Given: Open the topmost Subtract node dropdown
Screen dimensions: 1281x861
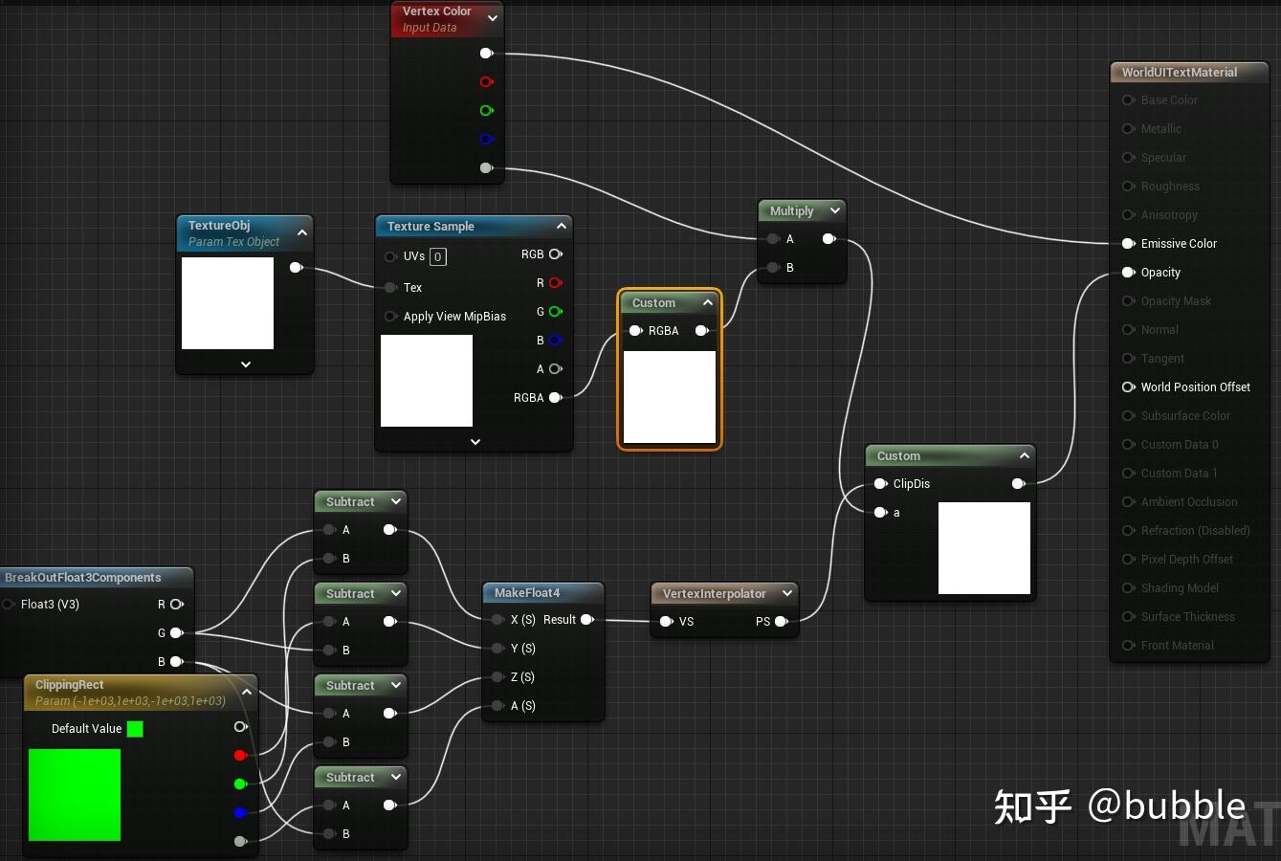Looking at the screenshot, I should pyautogui.click(x=395, y=501).
